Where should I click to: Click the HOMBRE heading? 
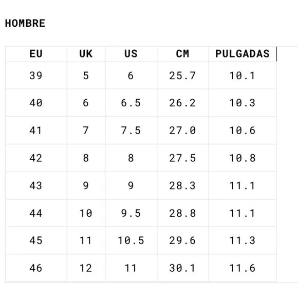coord(25,23)
